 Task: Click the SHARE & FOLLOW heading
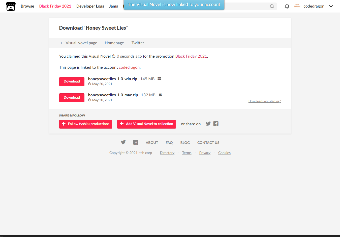click(72, 115)
